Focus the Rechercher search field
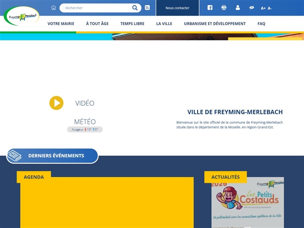The image size is (304, 228). tap(95, 8)
